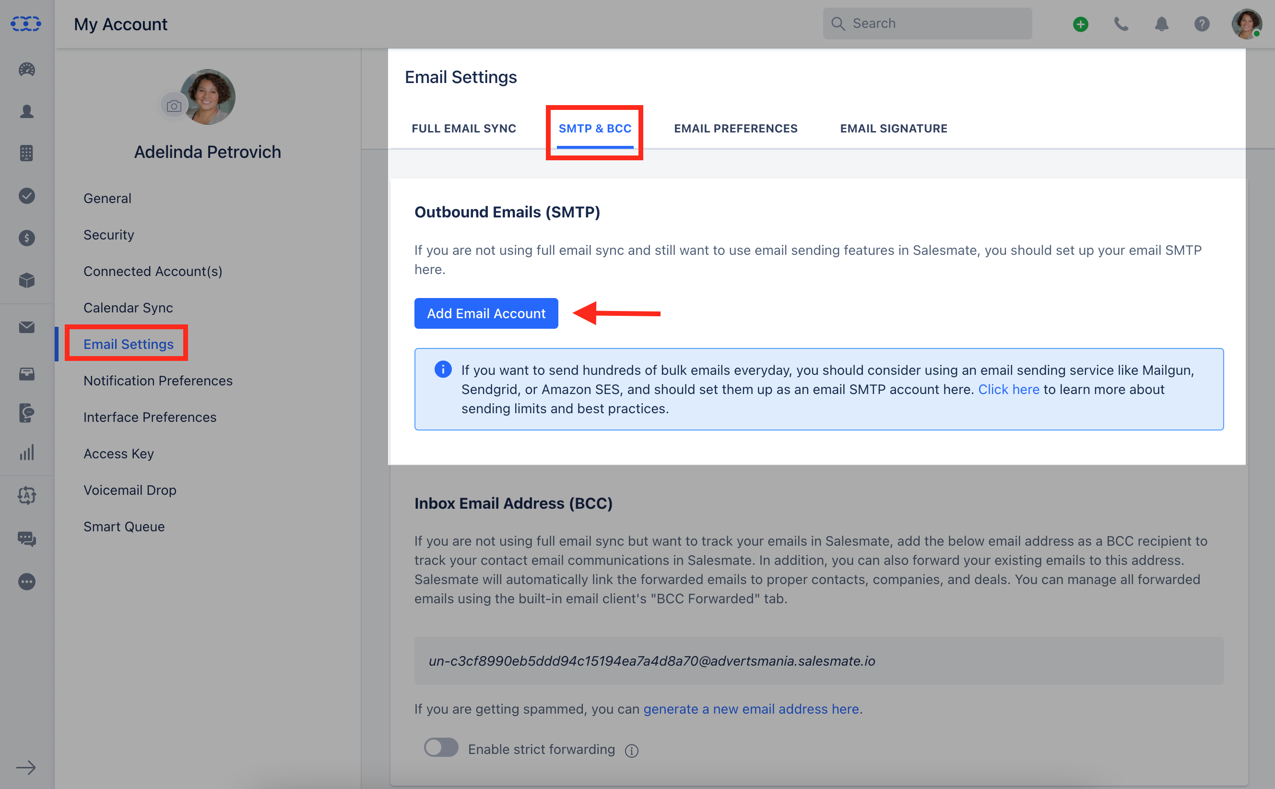Open Contacts person icon in sidebar
Image resolution: width=1275 pixels, height=789 pixels.
(x=26, y=111)
